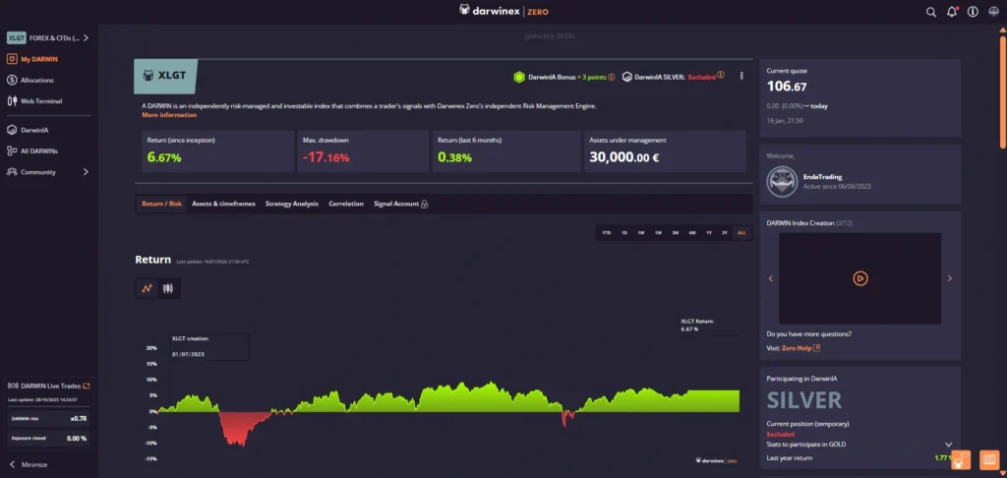Select the ALL time range
The width and height of the screenshot is (1007, 478).
741,232
